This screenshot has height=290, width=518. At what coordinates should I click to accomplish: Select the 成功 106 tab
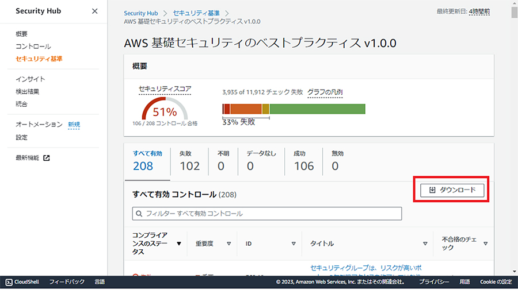point(303,161)
